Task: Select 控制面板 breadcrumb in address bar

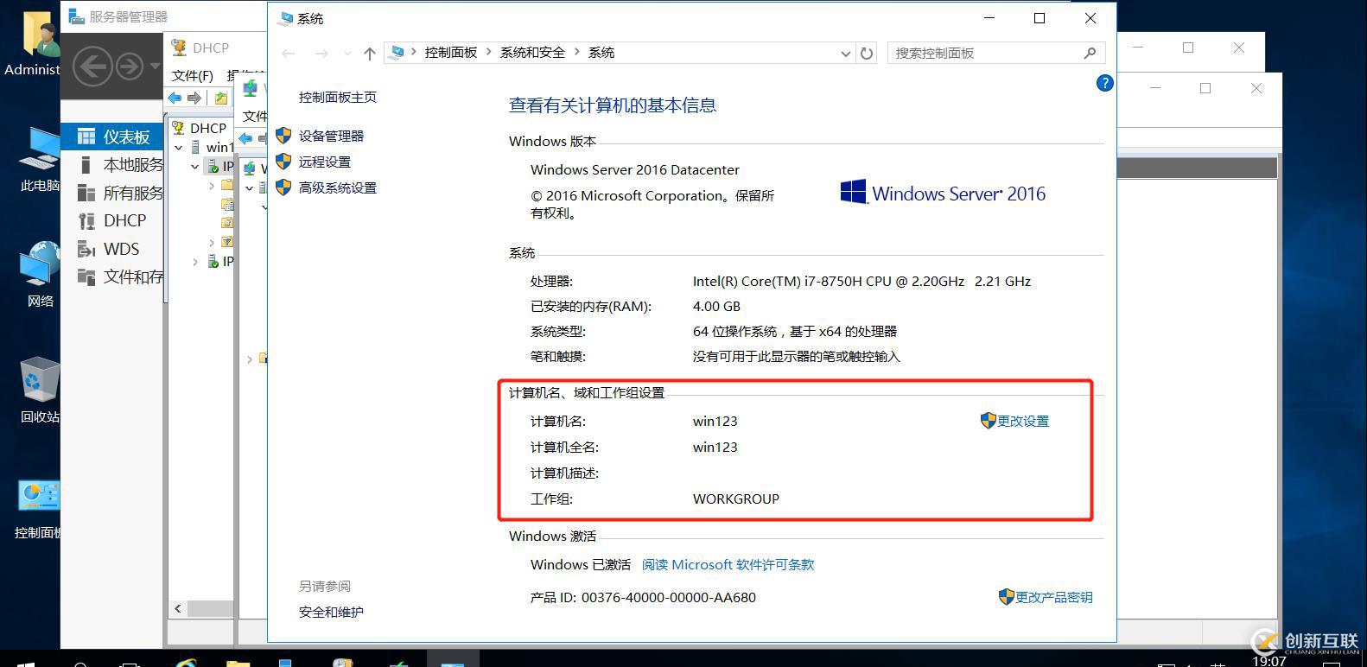Action: 451,53
